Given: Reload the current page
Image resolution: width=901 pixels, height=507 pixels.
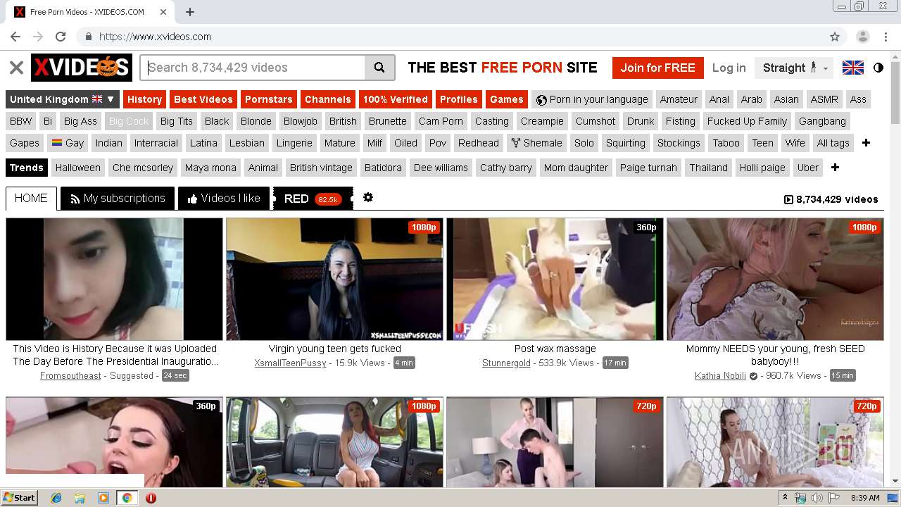Looking at the screenshot, I should pyautogui.click(x=61, y=37).
